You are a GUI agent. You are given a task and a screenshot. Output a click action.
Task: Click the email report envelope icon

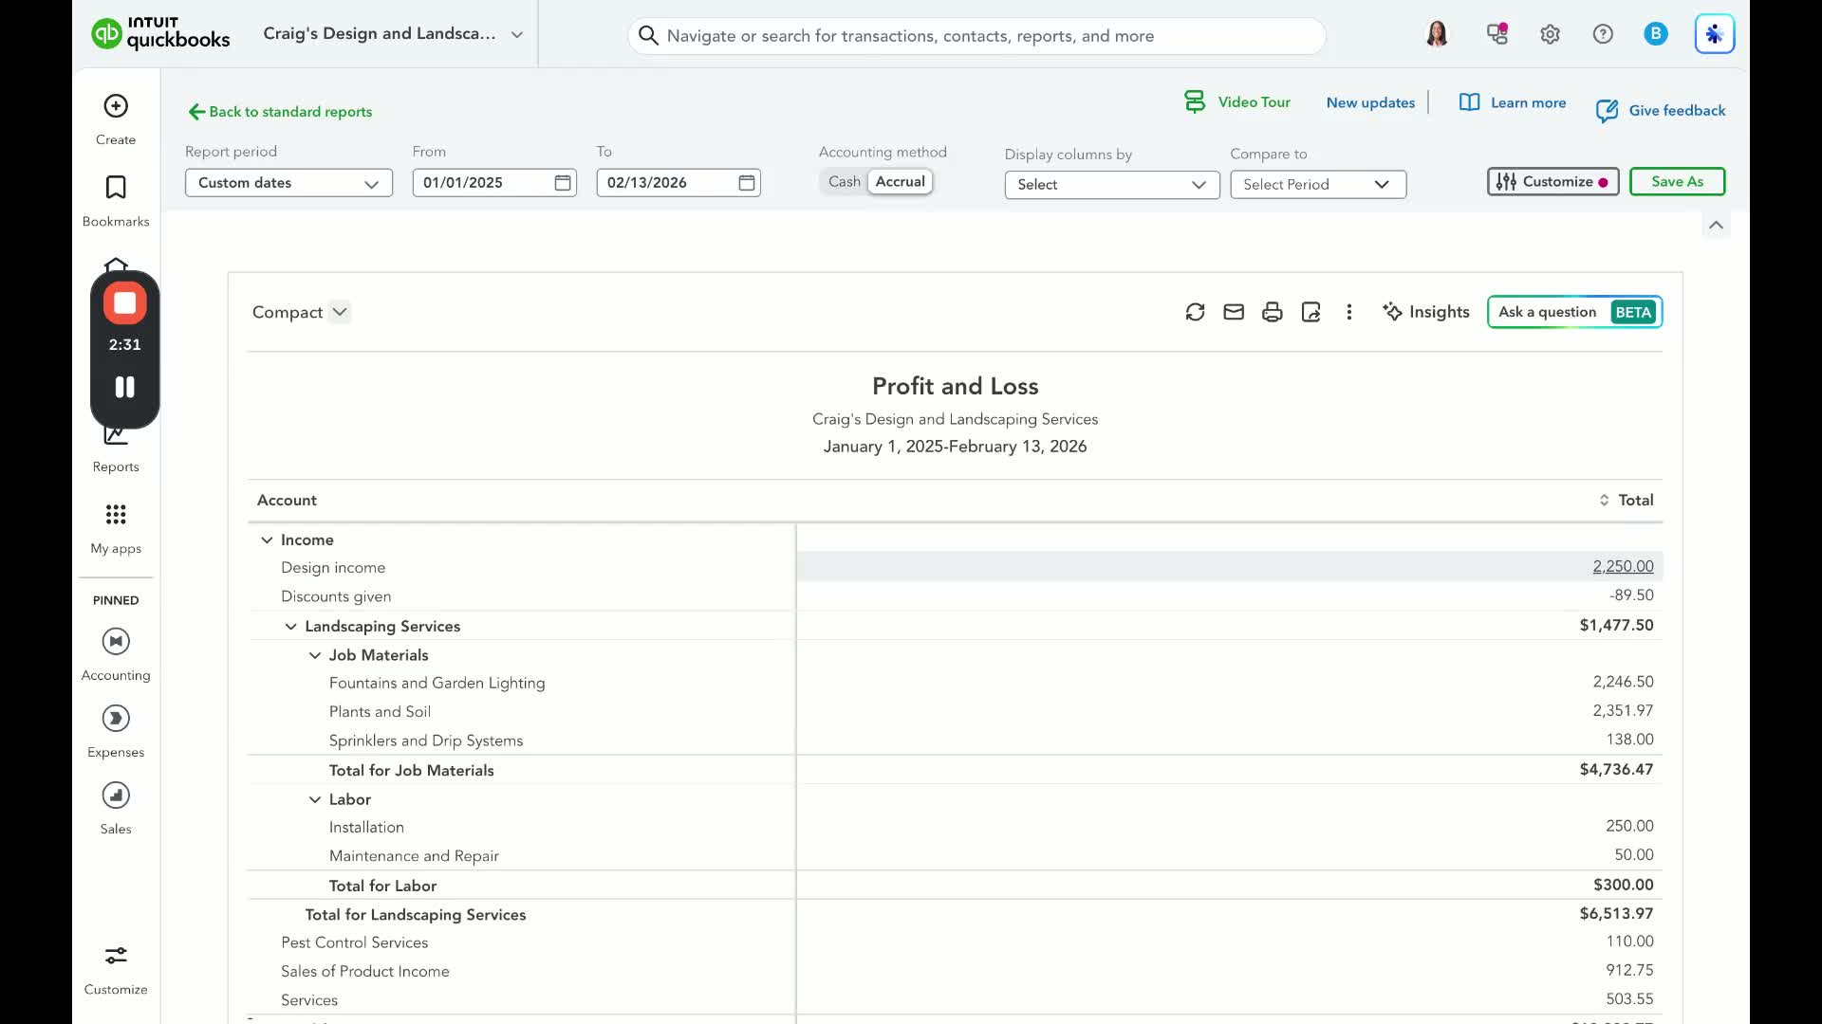tap(1234, 312)
